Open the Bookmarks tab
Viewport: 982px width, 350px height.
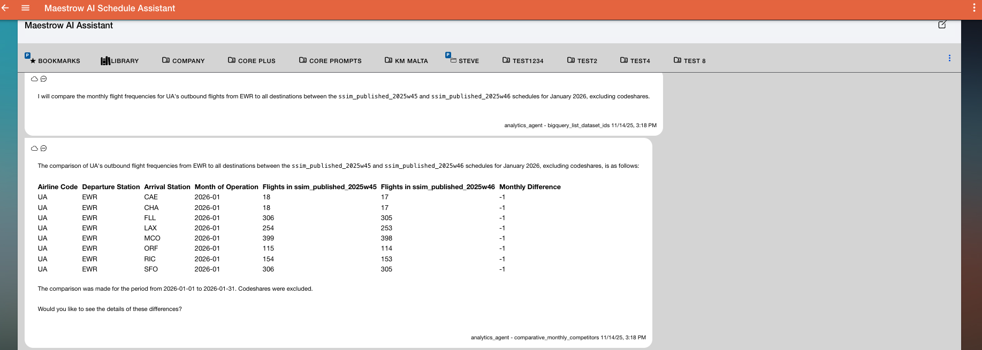(55, 60)
